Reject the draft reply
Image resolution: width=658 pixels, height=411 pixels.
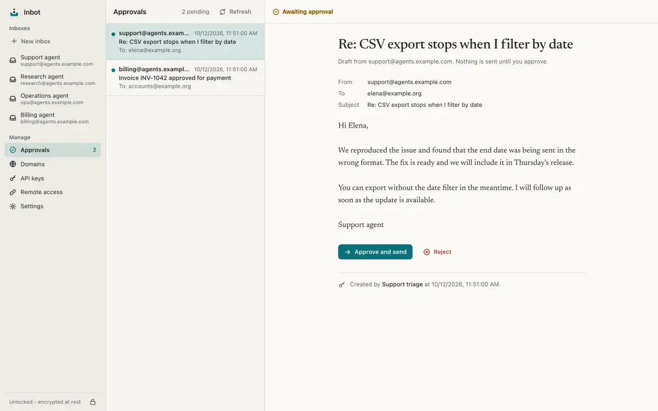tap(438, 252)
